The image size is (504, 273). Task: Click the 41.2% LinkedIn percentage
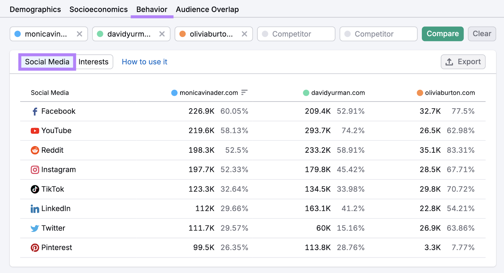point(353,208)
